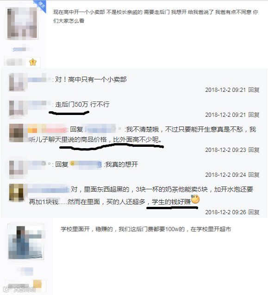
Task: Click 回复 beside the 09:24 timestamp
Action: 254,175
